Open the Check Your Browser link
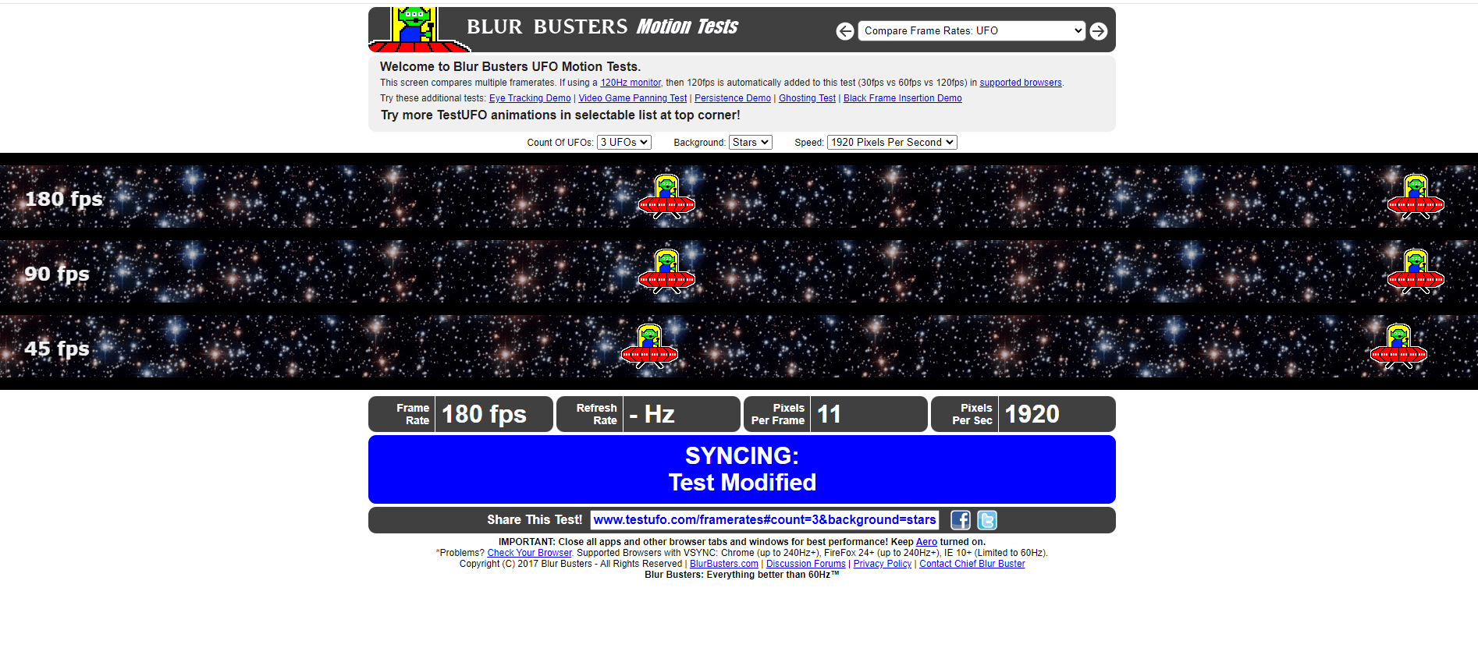 530,553
